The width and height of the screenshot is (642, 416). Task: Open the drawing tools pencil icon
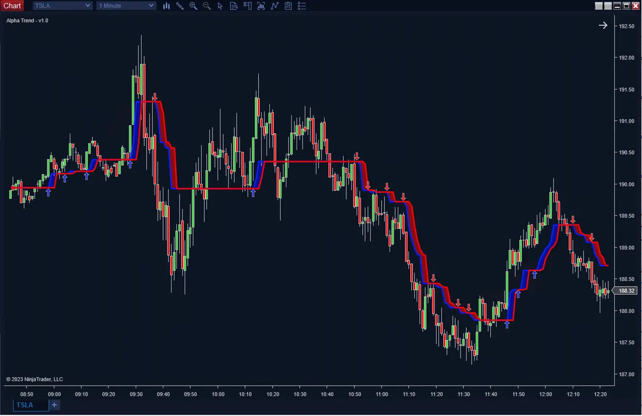(179, 6)
